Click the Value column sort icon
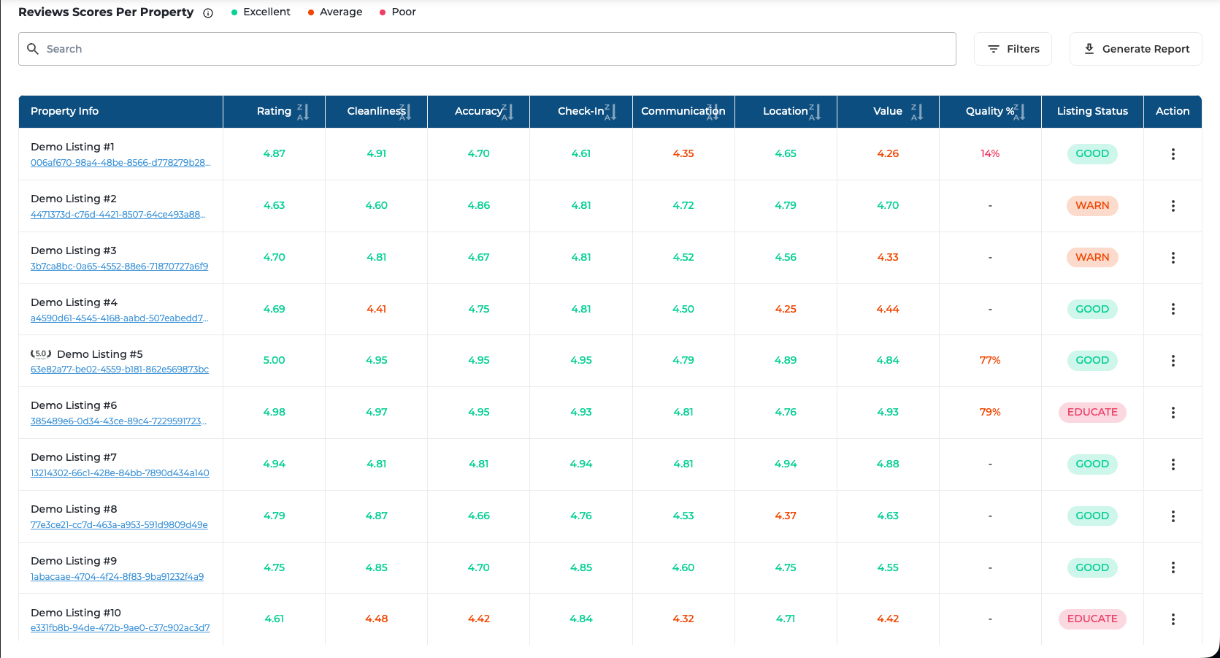This screenshot has width=1220, height=658. pyautogui.click(x=917, y=112)
